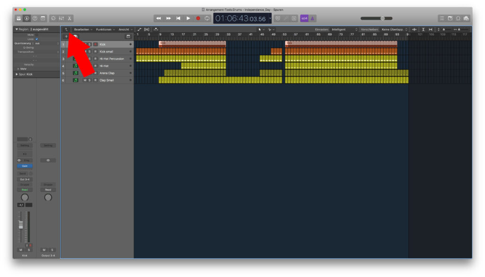Open Quick Help question mark button
This screenshot has width=485, height=277.
coord(35,18)
